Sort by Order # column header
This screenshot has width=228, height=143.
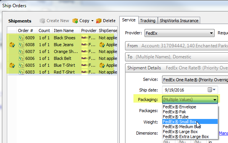(x=27, y=31)
